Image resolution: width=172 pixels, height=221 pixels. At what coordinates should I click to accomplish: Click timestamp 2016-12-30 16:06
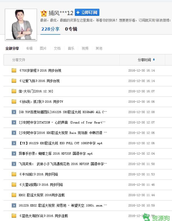tap(141, 102)
